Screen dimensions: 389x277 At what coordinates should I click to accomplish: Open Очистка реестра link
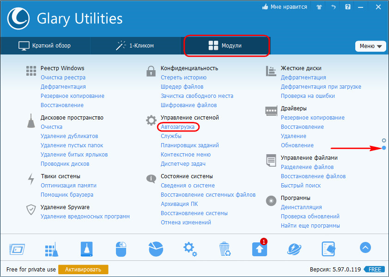coord(63,78)
